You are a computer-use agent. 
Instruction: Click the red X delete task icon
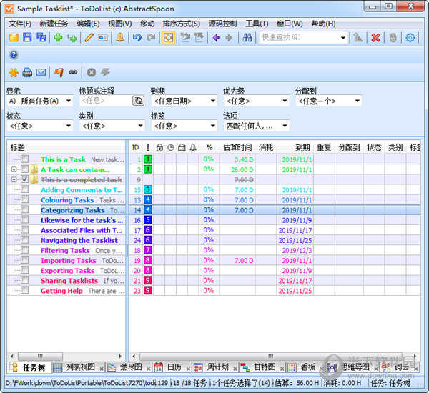tap(375, 37)
